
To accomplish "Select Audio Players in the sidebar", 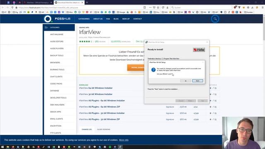I will point(57,48).
